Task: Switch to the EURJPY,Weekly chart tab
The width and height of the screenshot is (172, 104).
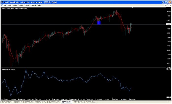Action: tap(54, 102)
